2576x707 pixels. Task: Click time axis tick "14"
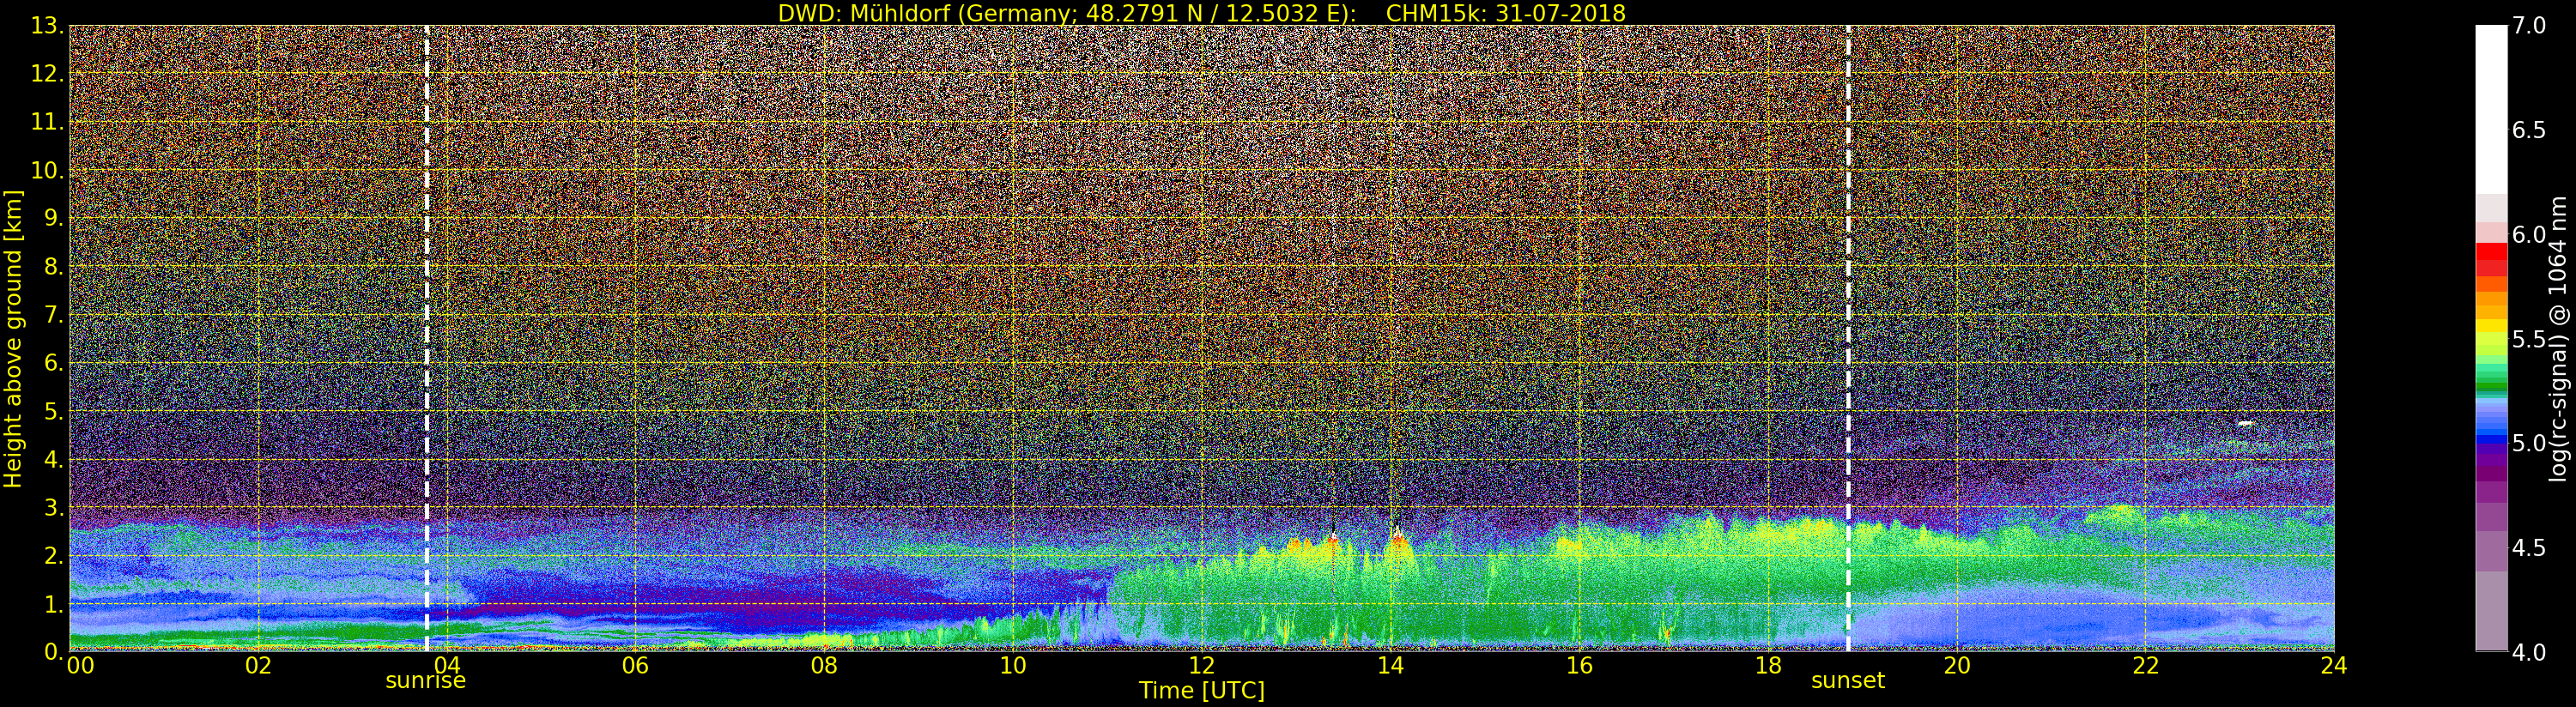pos(1390,666)
